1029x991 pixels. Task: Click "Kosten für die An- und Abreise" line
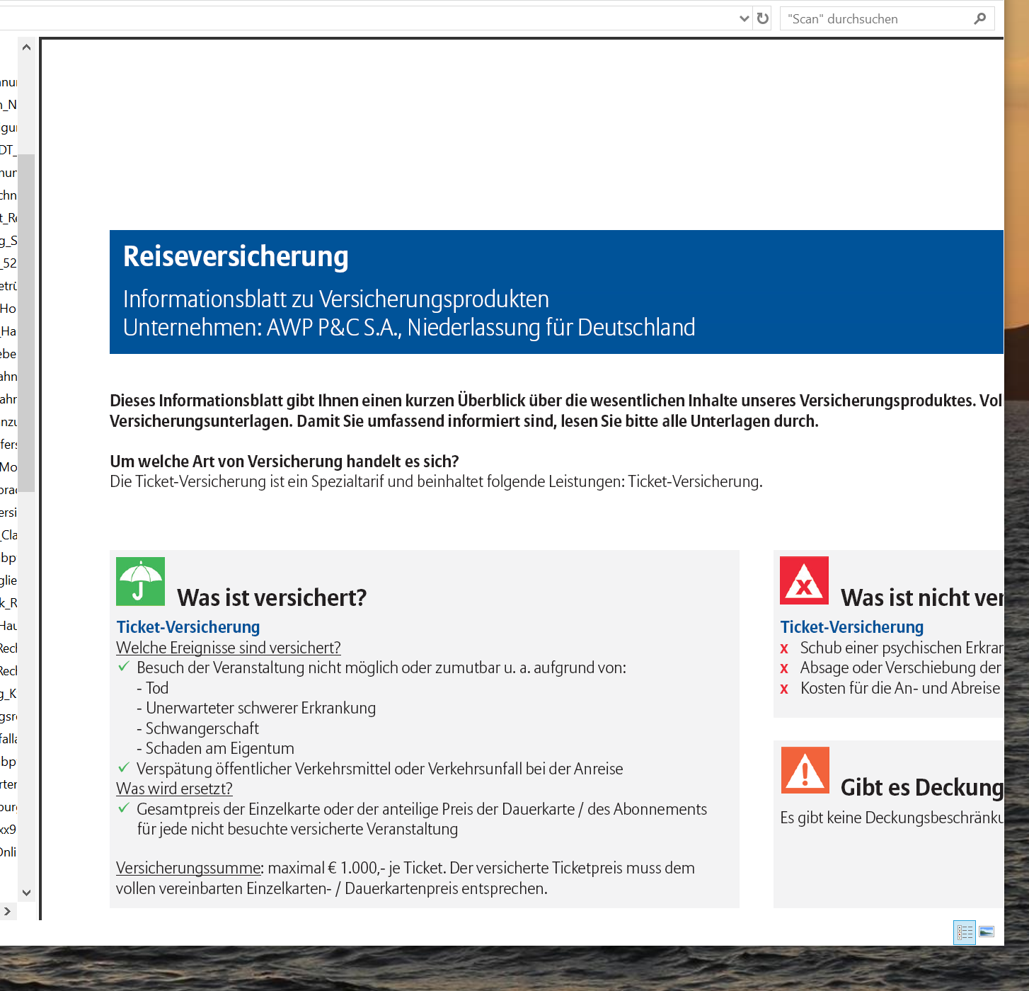click(x=900, y=688)
